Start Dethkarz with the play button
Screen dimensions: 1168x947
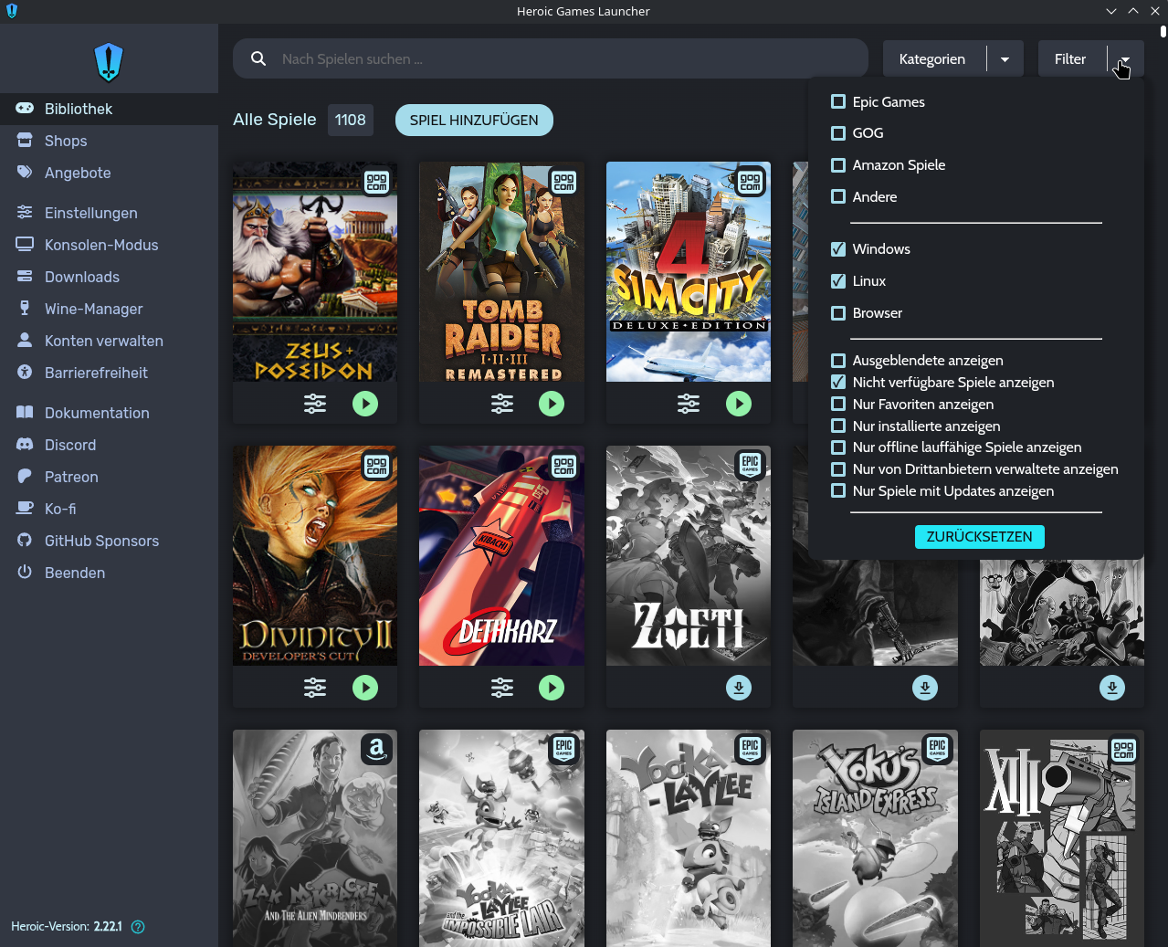point(552,688)
